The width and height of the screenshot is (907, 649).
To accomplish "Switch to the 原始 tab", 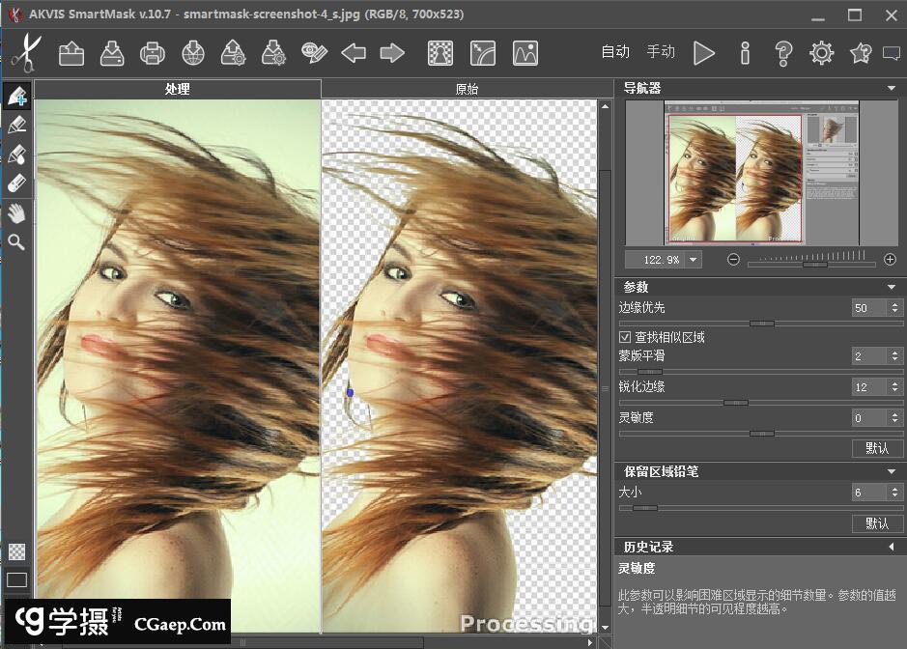I will click(x=467, y=89).
